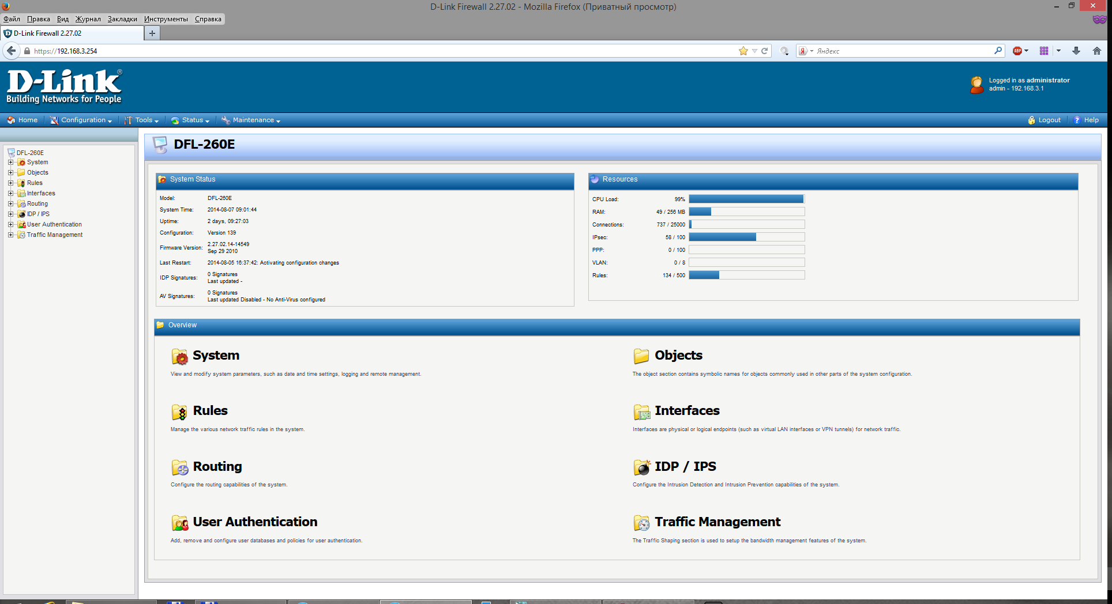Open the Инструменты menu in Firefox
This screenshot has height=604, width=1112.
click(x=166, y=19)
